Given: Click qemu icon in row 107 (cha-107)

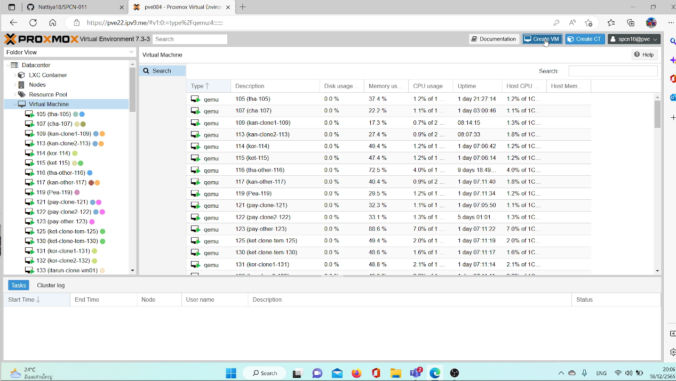Looking at the screenshot, I should coord(195,111).
